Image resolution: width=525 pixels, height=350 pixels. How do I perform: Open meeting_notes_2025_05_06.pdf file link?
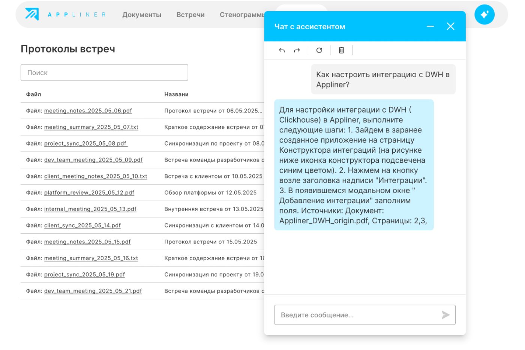point(88,111)
